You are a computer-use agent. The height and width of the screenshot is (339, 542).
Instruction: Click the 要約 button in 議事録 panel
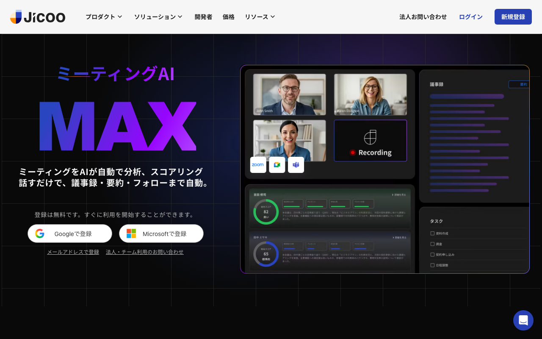(x=520, y=84)
